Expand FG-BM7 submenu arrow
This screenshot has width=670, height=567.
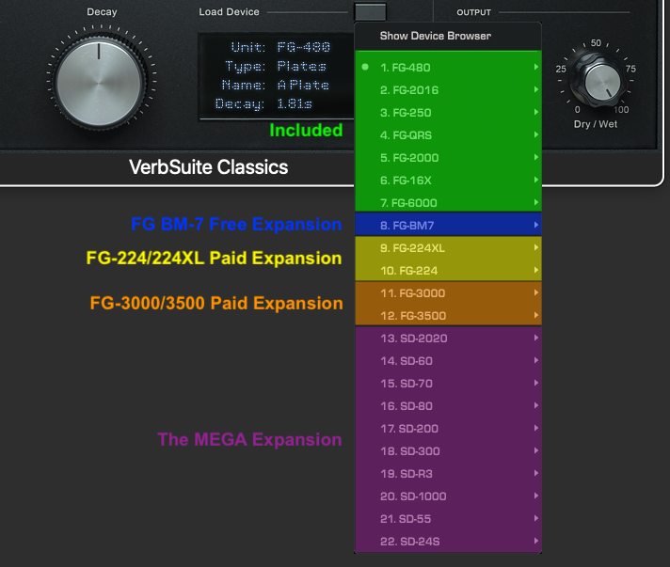(x=535, y=225)
